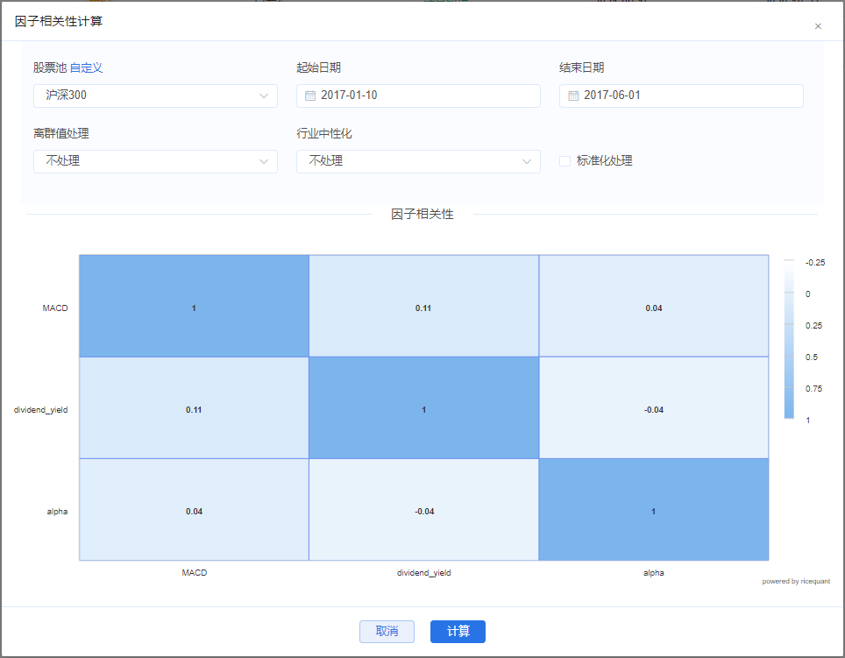Click the heatmap color legend bar
This screenshot has width=845, height=658.
pyautogui.click(x=789, y=340)
